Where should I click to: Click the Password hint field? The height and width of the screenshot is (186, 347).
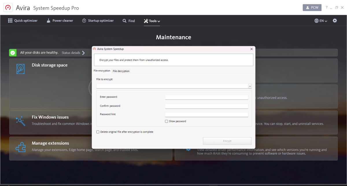[206, 115]
